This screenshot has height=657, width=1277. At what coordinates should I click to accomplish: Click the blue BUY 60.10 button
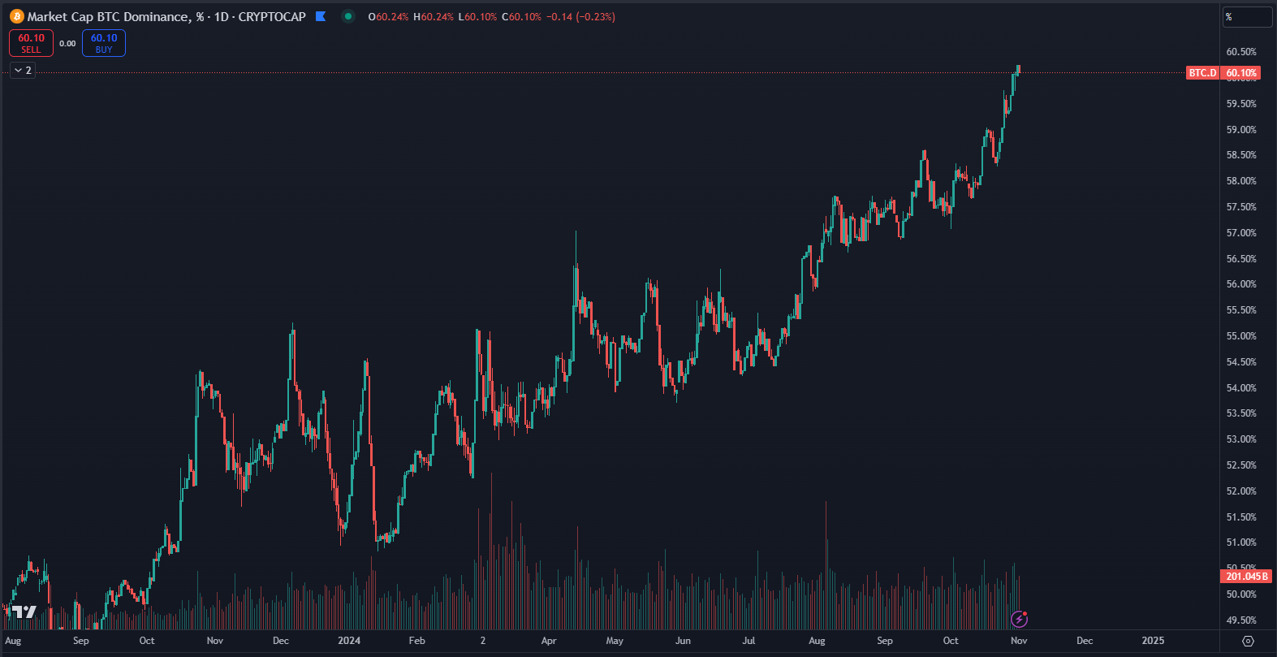coord(104,43)
